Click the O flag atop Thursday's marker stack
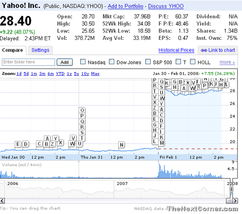242x214 pixels. click(x=82, y=110)
